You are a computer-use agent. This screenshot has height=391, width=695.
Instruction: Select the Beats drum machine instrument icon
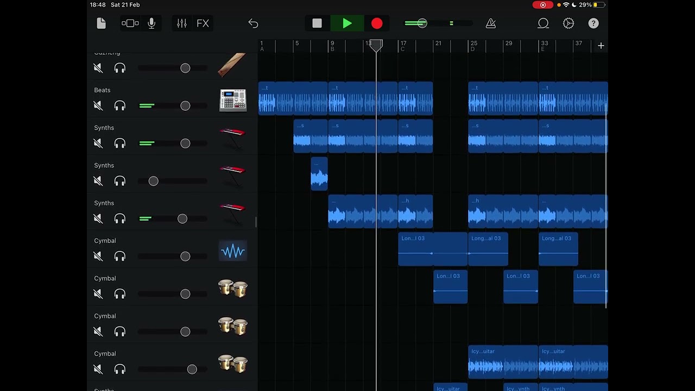(x=233, y=100)
